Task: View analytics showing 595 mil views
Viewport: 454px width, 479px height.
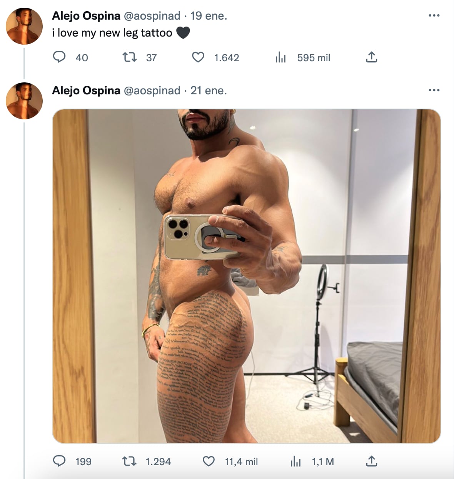Action: (x=281, y=58)
